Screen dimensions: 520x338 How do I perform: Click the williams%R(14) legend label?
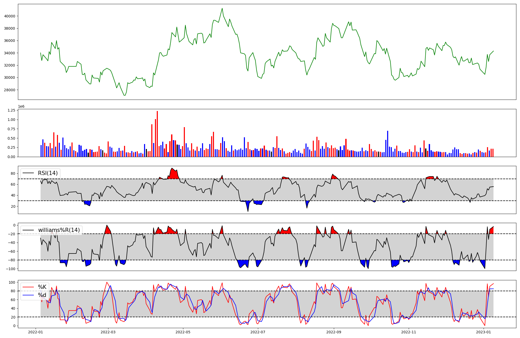[x=59, y=230]
